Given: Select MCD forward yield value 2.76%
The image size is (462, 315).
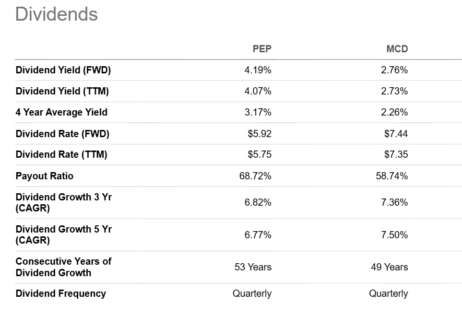Looking at the screenshot, I should (x=394, y=70).
